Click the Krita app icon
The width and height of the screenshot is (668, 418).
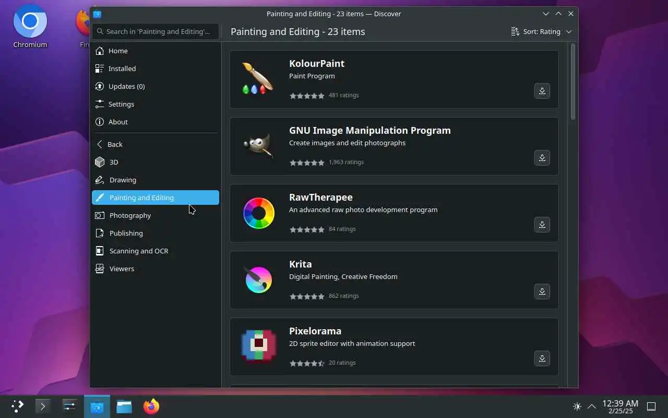[258, 280]
